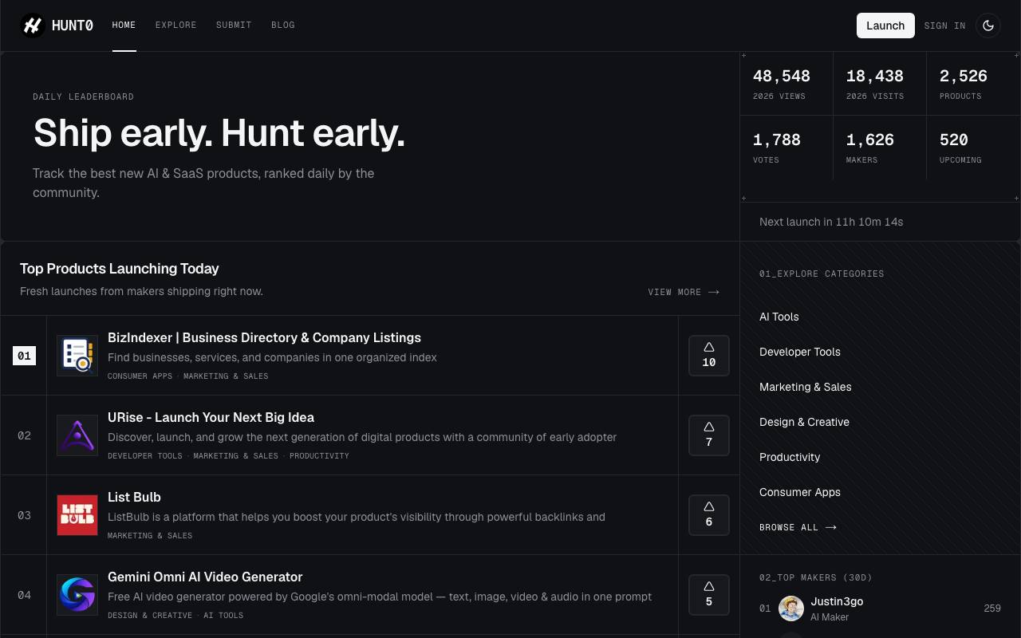Screen dimensions: 1021x638
Task: Click Design & Creative tag under Gemini Omni
Action: click(x=150, y=615)
